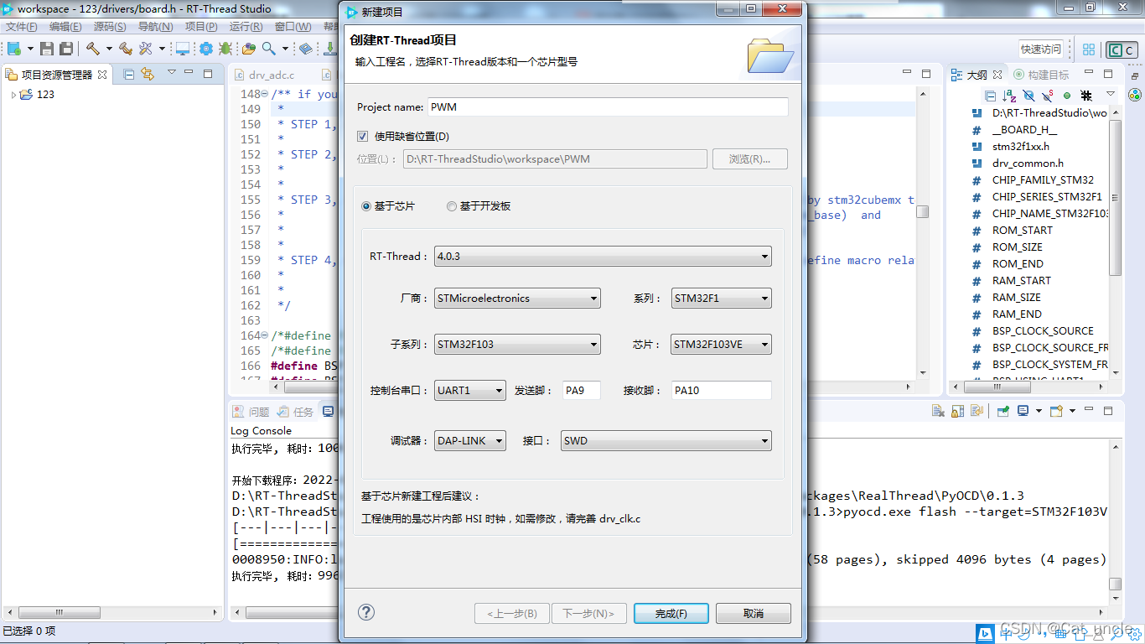Image resolution: width=1145 pixels, height=644 pixels.
Task: Click the wrench and screwdriver tools icon
Action: coord(146,49)
